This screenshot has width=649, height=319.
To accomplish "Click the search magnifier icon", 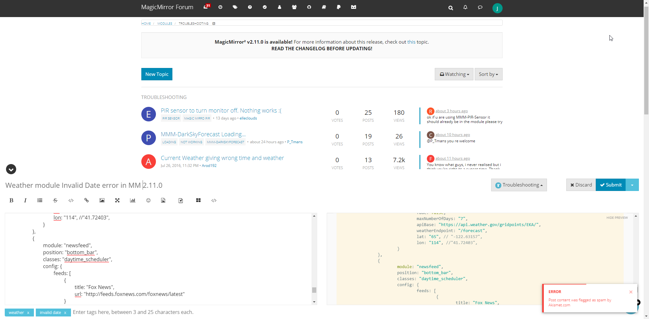I will 451,8.
